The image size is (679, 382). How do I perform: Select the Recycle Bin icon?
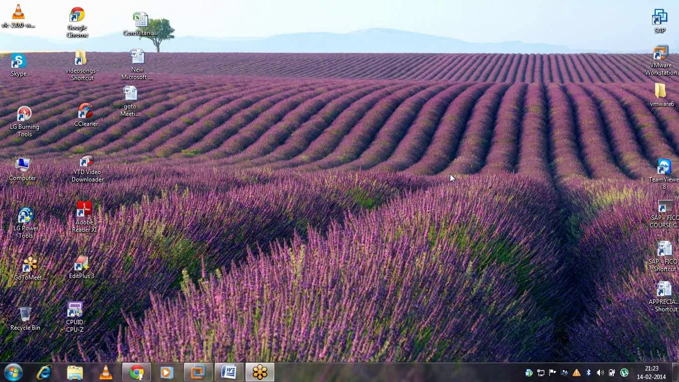coord(25,319)
